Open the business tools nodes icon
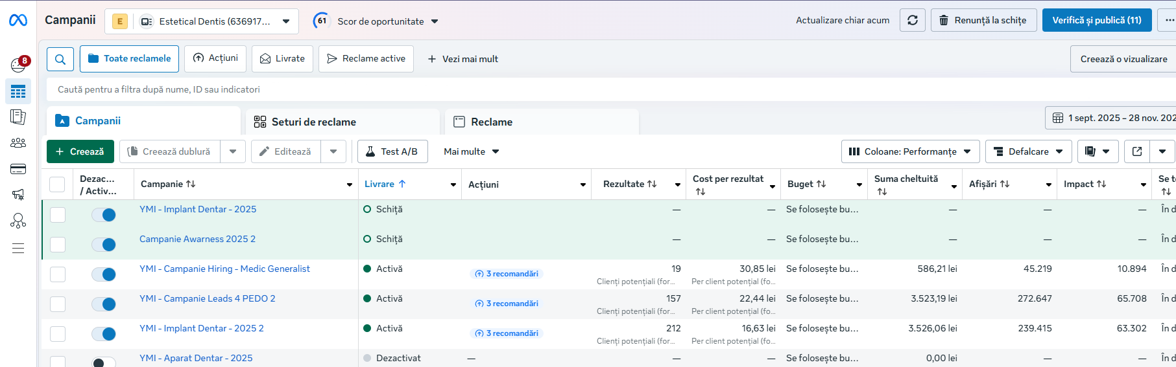This screenshot has width=1176, height=367. 18,221
